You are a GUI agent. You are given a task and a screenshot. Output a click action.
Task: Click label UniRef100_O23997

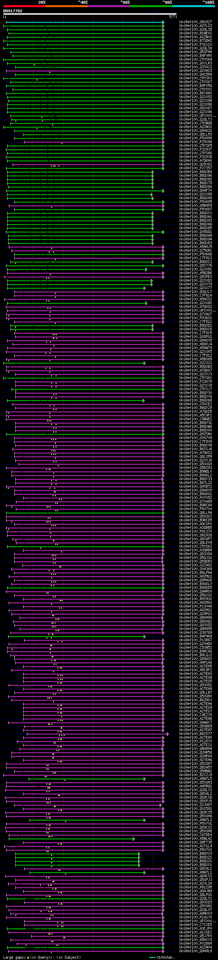tap(196, 805)
